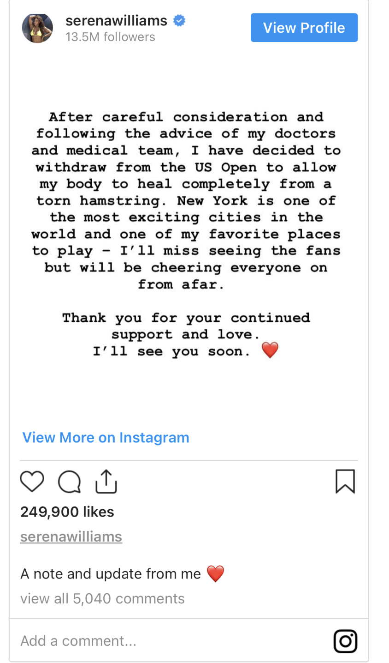Open comments via the speech bubble icon
Image resolution: width=389 pixels, height=663 pixels.
coord(69,482)
